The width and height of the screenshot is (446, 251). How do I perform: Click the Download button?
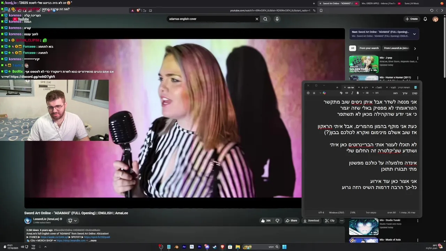click(311, 220)
